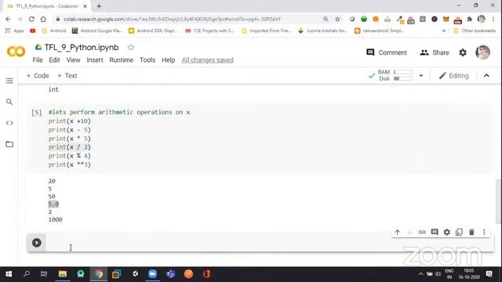Expand the RAM/Disk connection dropdown arrow
Viewport: 502px width, 282px height.
tap(421, 76)
